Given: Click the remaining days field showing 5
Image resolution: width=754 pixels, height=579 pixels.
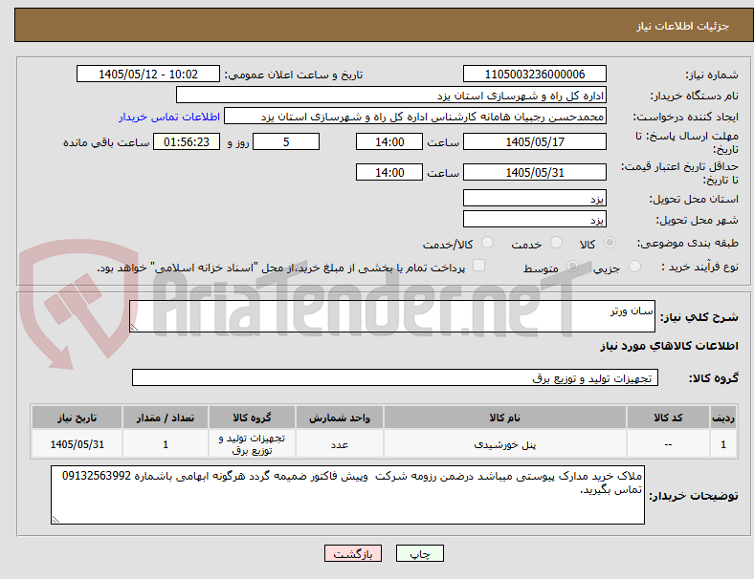Looking at the screenshot, I should click(286, 141).
